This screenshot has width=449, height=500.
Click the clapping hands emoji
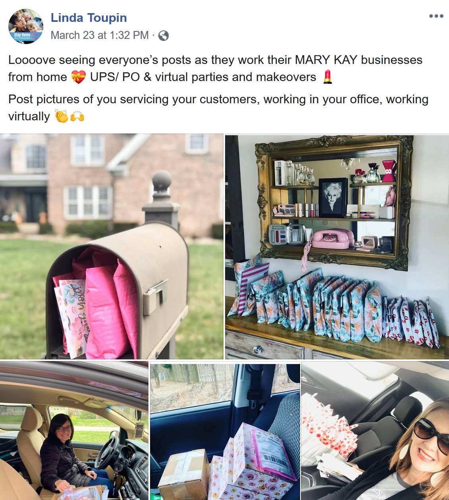(62, 116)
